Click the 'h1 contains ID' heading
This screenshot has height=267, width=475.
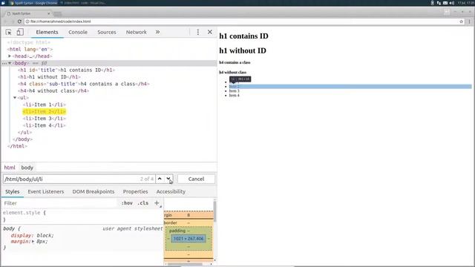[243, 36]
